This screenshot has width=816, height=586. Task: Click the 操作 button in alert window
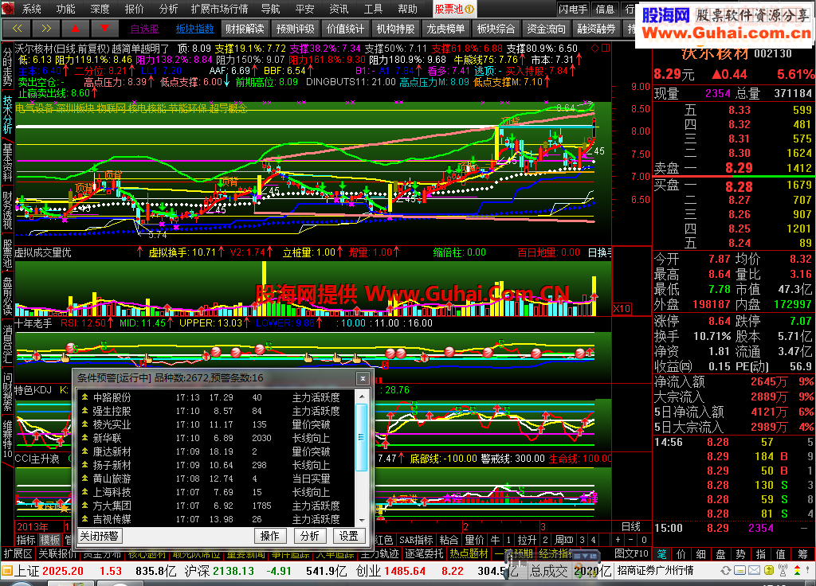[x=269, y=536]
